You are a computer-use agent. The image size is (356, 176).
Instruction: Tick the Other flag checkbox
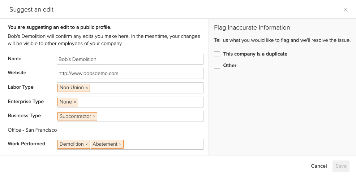tap(217, 66)
